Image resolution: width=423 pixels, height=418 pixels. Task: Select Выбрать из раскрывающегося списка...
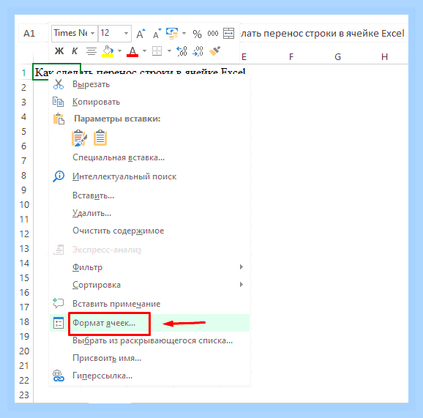click(150, 340)
